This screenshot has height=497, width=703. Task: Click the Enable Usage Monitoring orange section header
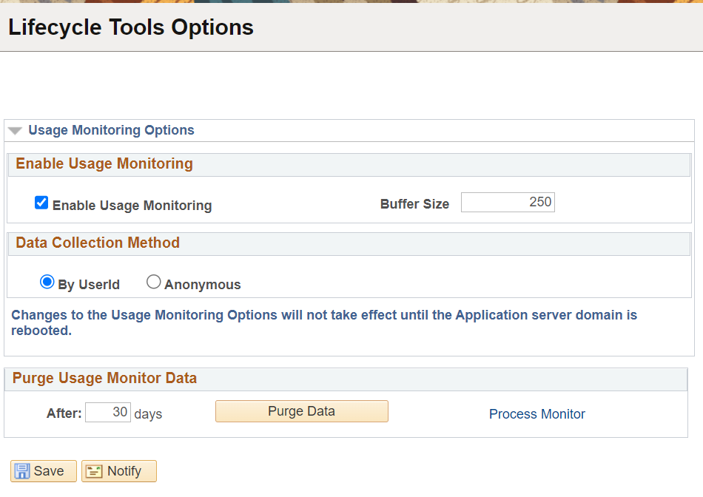tap(104, 163)
